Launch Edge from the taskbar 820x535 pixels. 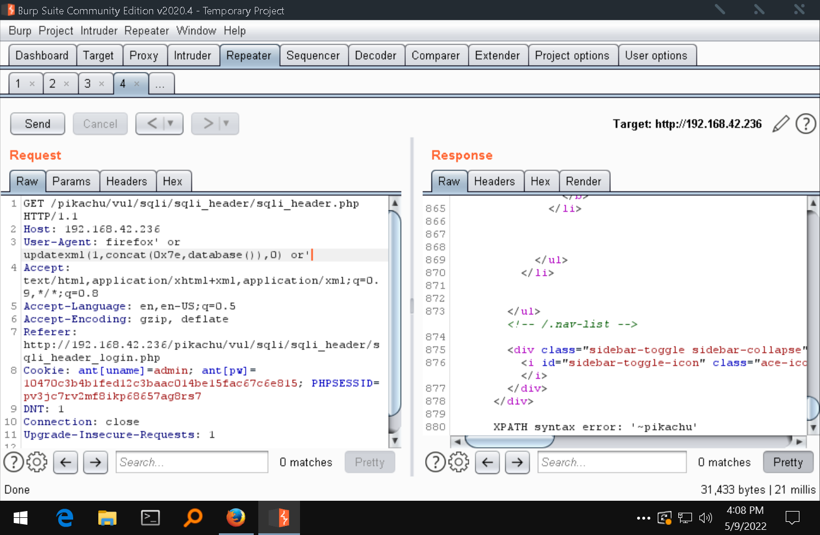tap(65, 518)
